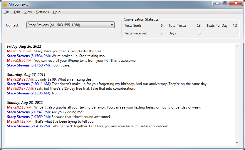
Task: Click the Total Texts value 13
Action: pos(199,26)
